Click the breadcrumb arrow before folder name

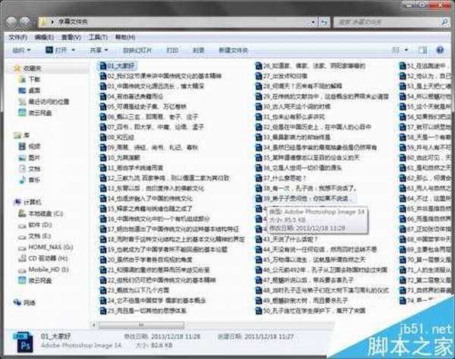(52, 22)
